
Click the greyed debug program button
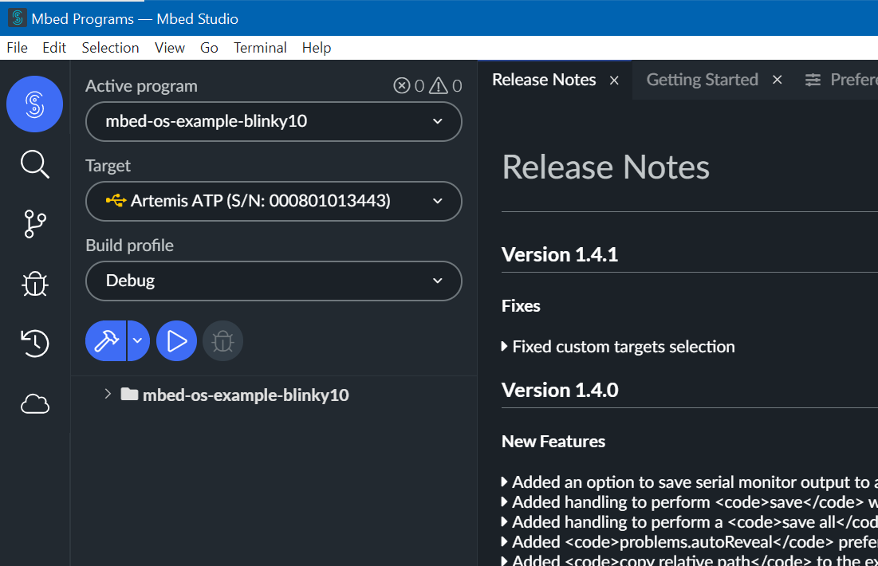(222, 341)
